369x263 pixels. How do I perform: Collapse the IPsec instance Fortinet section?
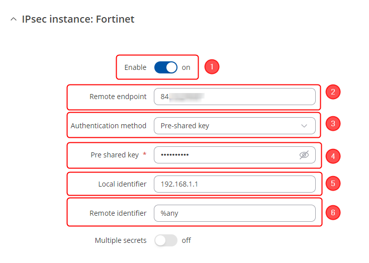[13, 20]
